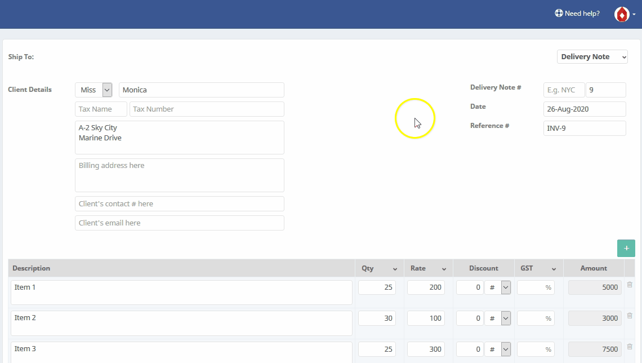Screen dimensions: 642x363
Task: Delete Item 1 using its trash icon
Action: tap(629, 285)
